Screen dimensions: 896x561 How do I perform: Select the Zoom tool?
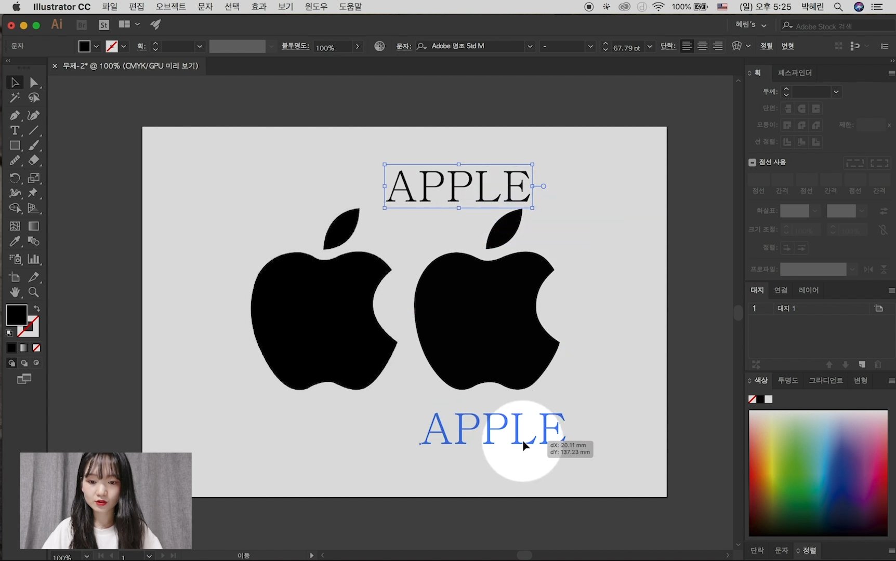34,292
